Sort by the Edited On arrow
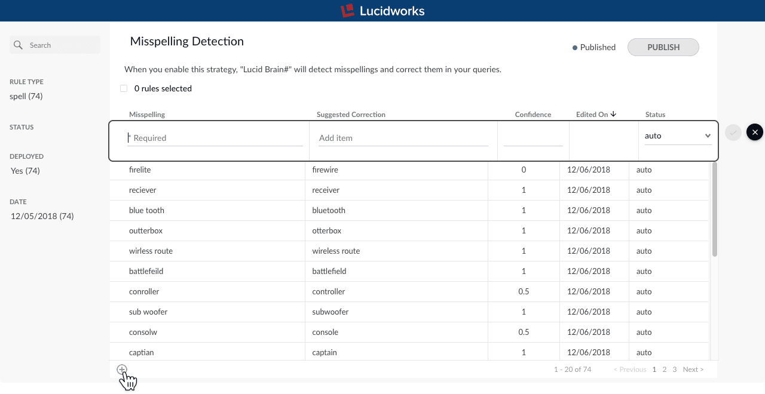Viewport: 765px width, 394px height. (613, 114)
